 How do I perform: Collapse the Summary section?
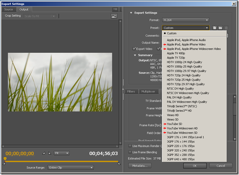pyautogui.click(x=135, y=55)
